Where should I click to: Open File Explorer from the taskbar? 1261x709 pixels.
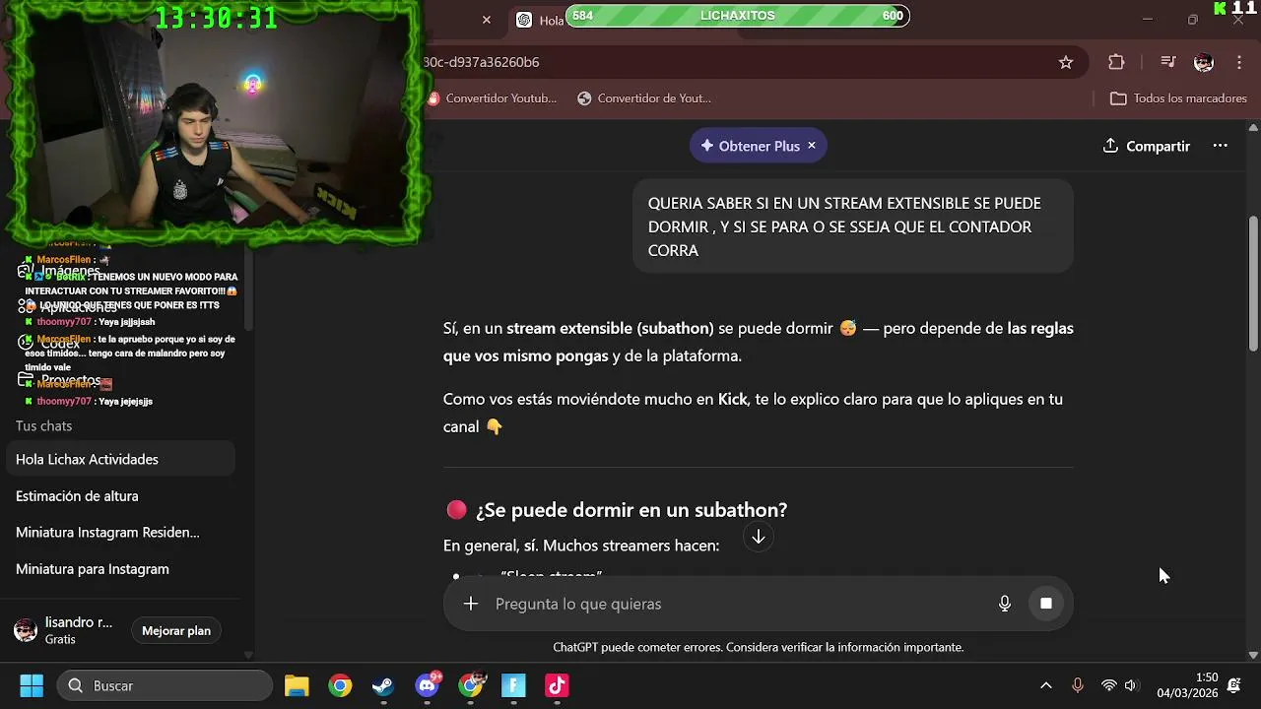click(x=297, y=685)
